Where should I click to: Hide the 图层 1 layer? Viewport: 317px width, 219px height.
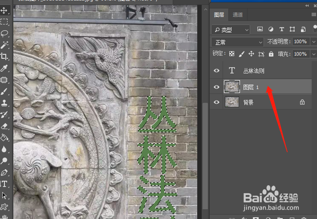coord(216,87)
